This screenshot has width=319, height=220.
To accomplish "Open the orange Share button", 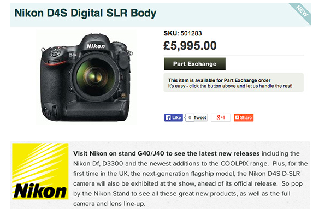I will click(244, 117).
